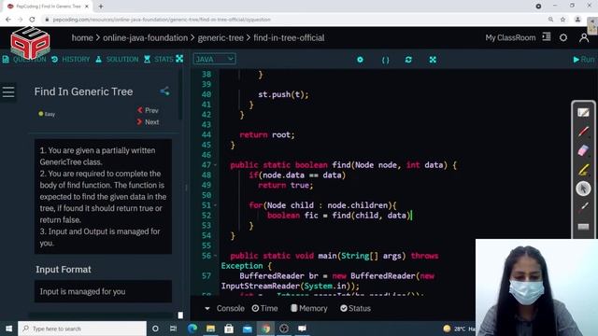This screenshot has width=598, height=336.
Task: Go back in browser history
Action: click(x=8, y=19)
